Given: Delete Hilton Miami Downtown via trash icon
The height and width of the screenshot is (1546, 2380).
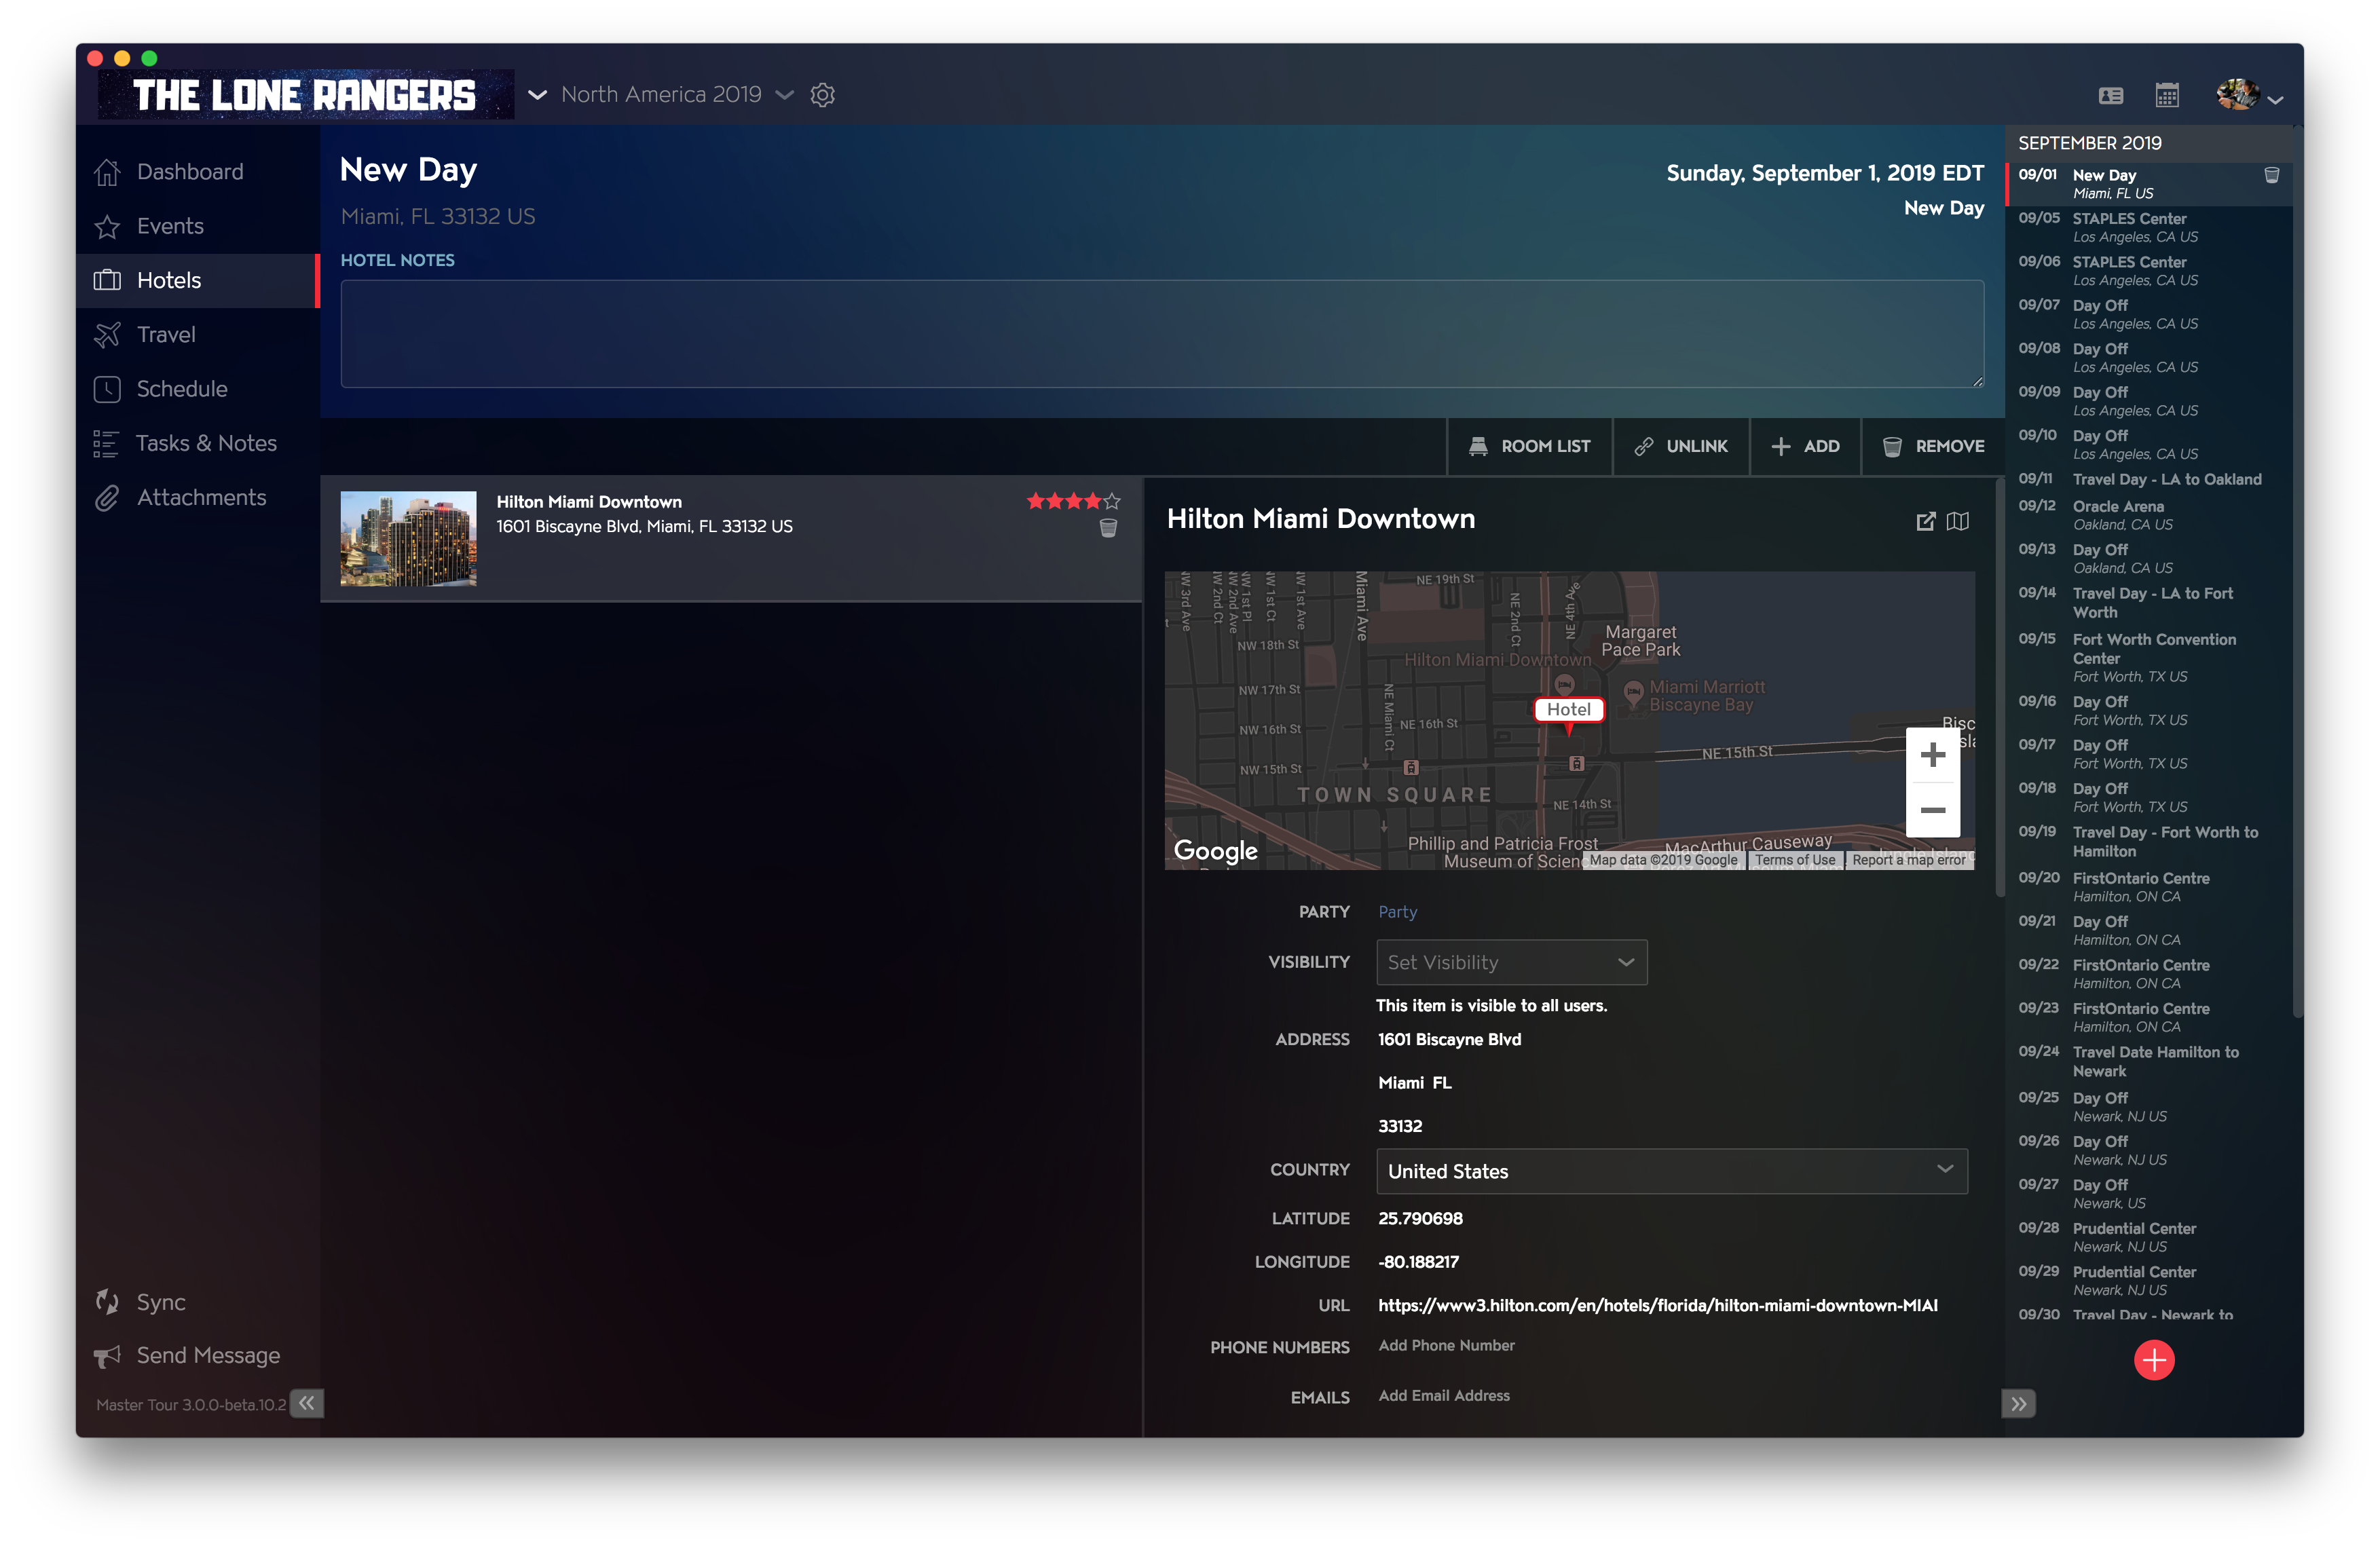Looking at the screenshot, I should tap(1108, 528).
